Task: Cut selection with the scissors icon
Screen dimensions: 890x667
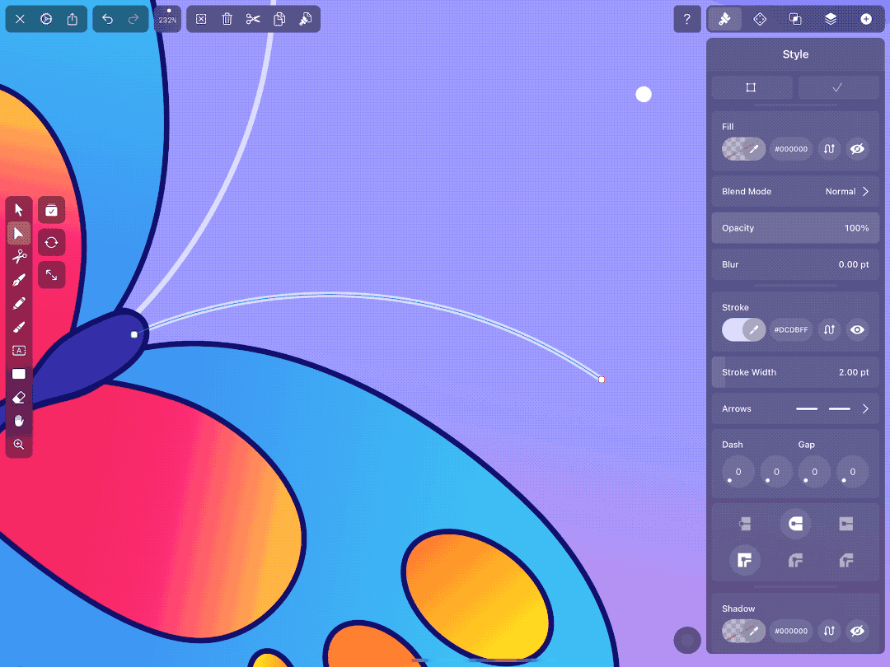Action: (x=253, y=19)
